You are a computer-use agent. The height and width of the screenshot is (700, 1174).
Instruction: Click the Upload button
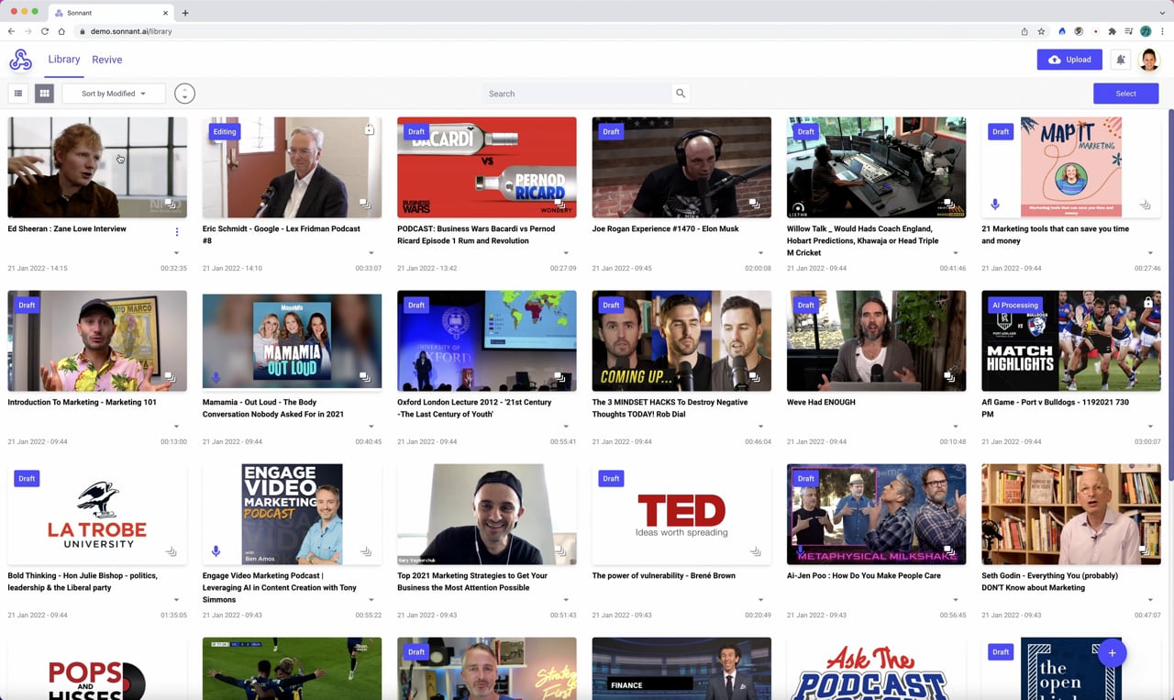[x=1069, y=60]
